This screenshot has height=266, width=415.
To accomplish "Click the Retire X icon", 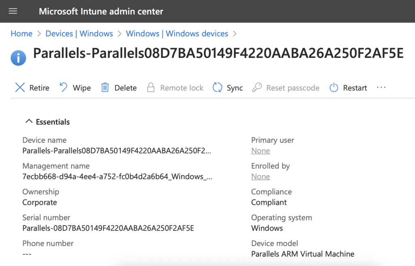I will coord(20,88).
